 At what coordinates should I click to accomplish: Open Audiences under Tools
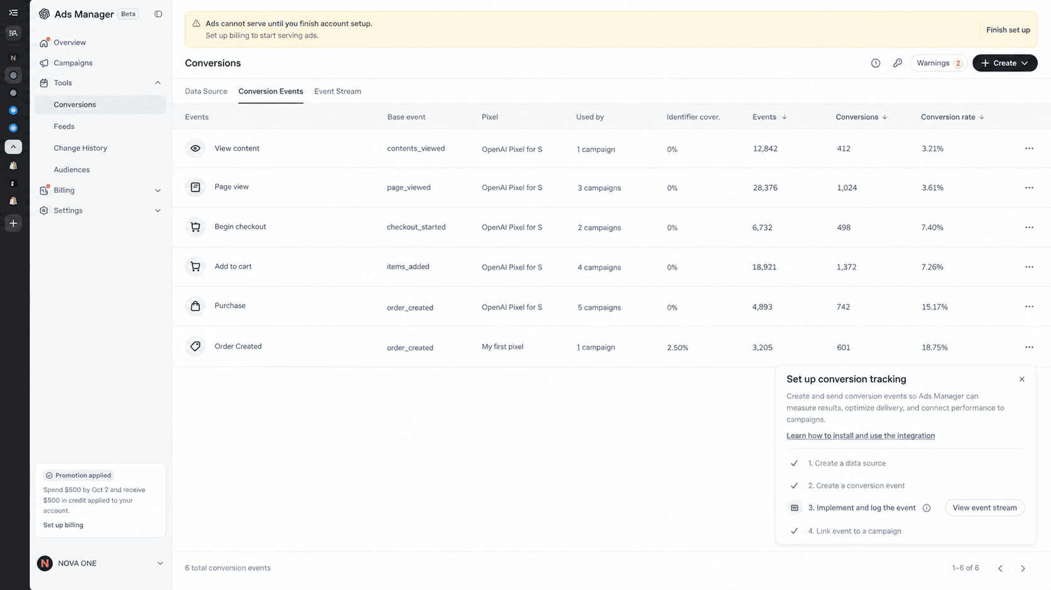pyautogui.click(x=72, y=169)
